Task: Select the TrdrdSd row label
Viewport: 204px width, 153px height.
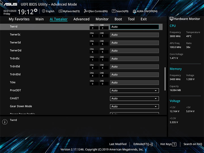Action: pyautogui.click(x=15, y=66)
